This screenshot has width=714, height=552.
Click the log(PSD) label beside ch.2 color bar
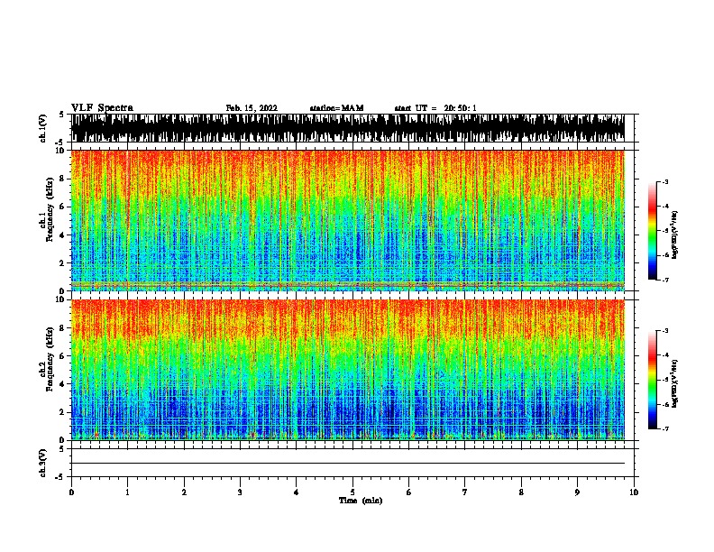coord(675,383)
